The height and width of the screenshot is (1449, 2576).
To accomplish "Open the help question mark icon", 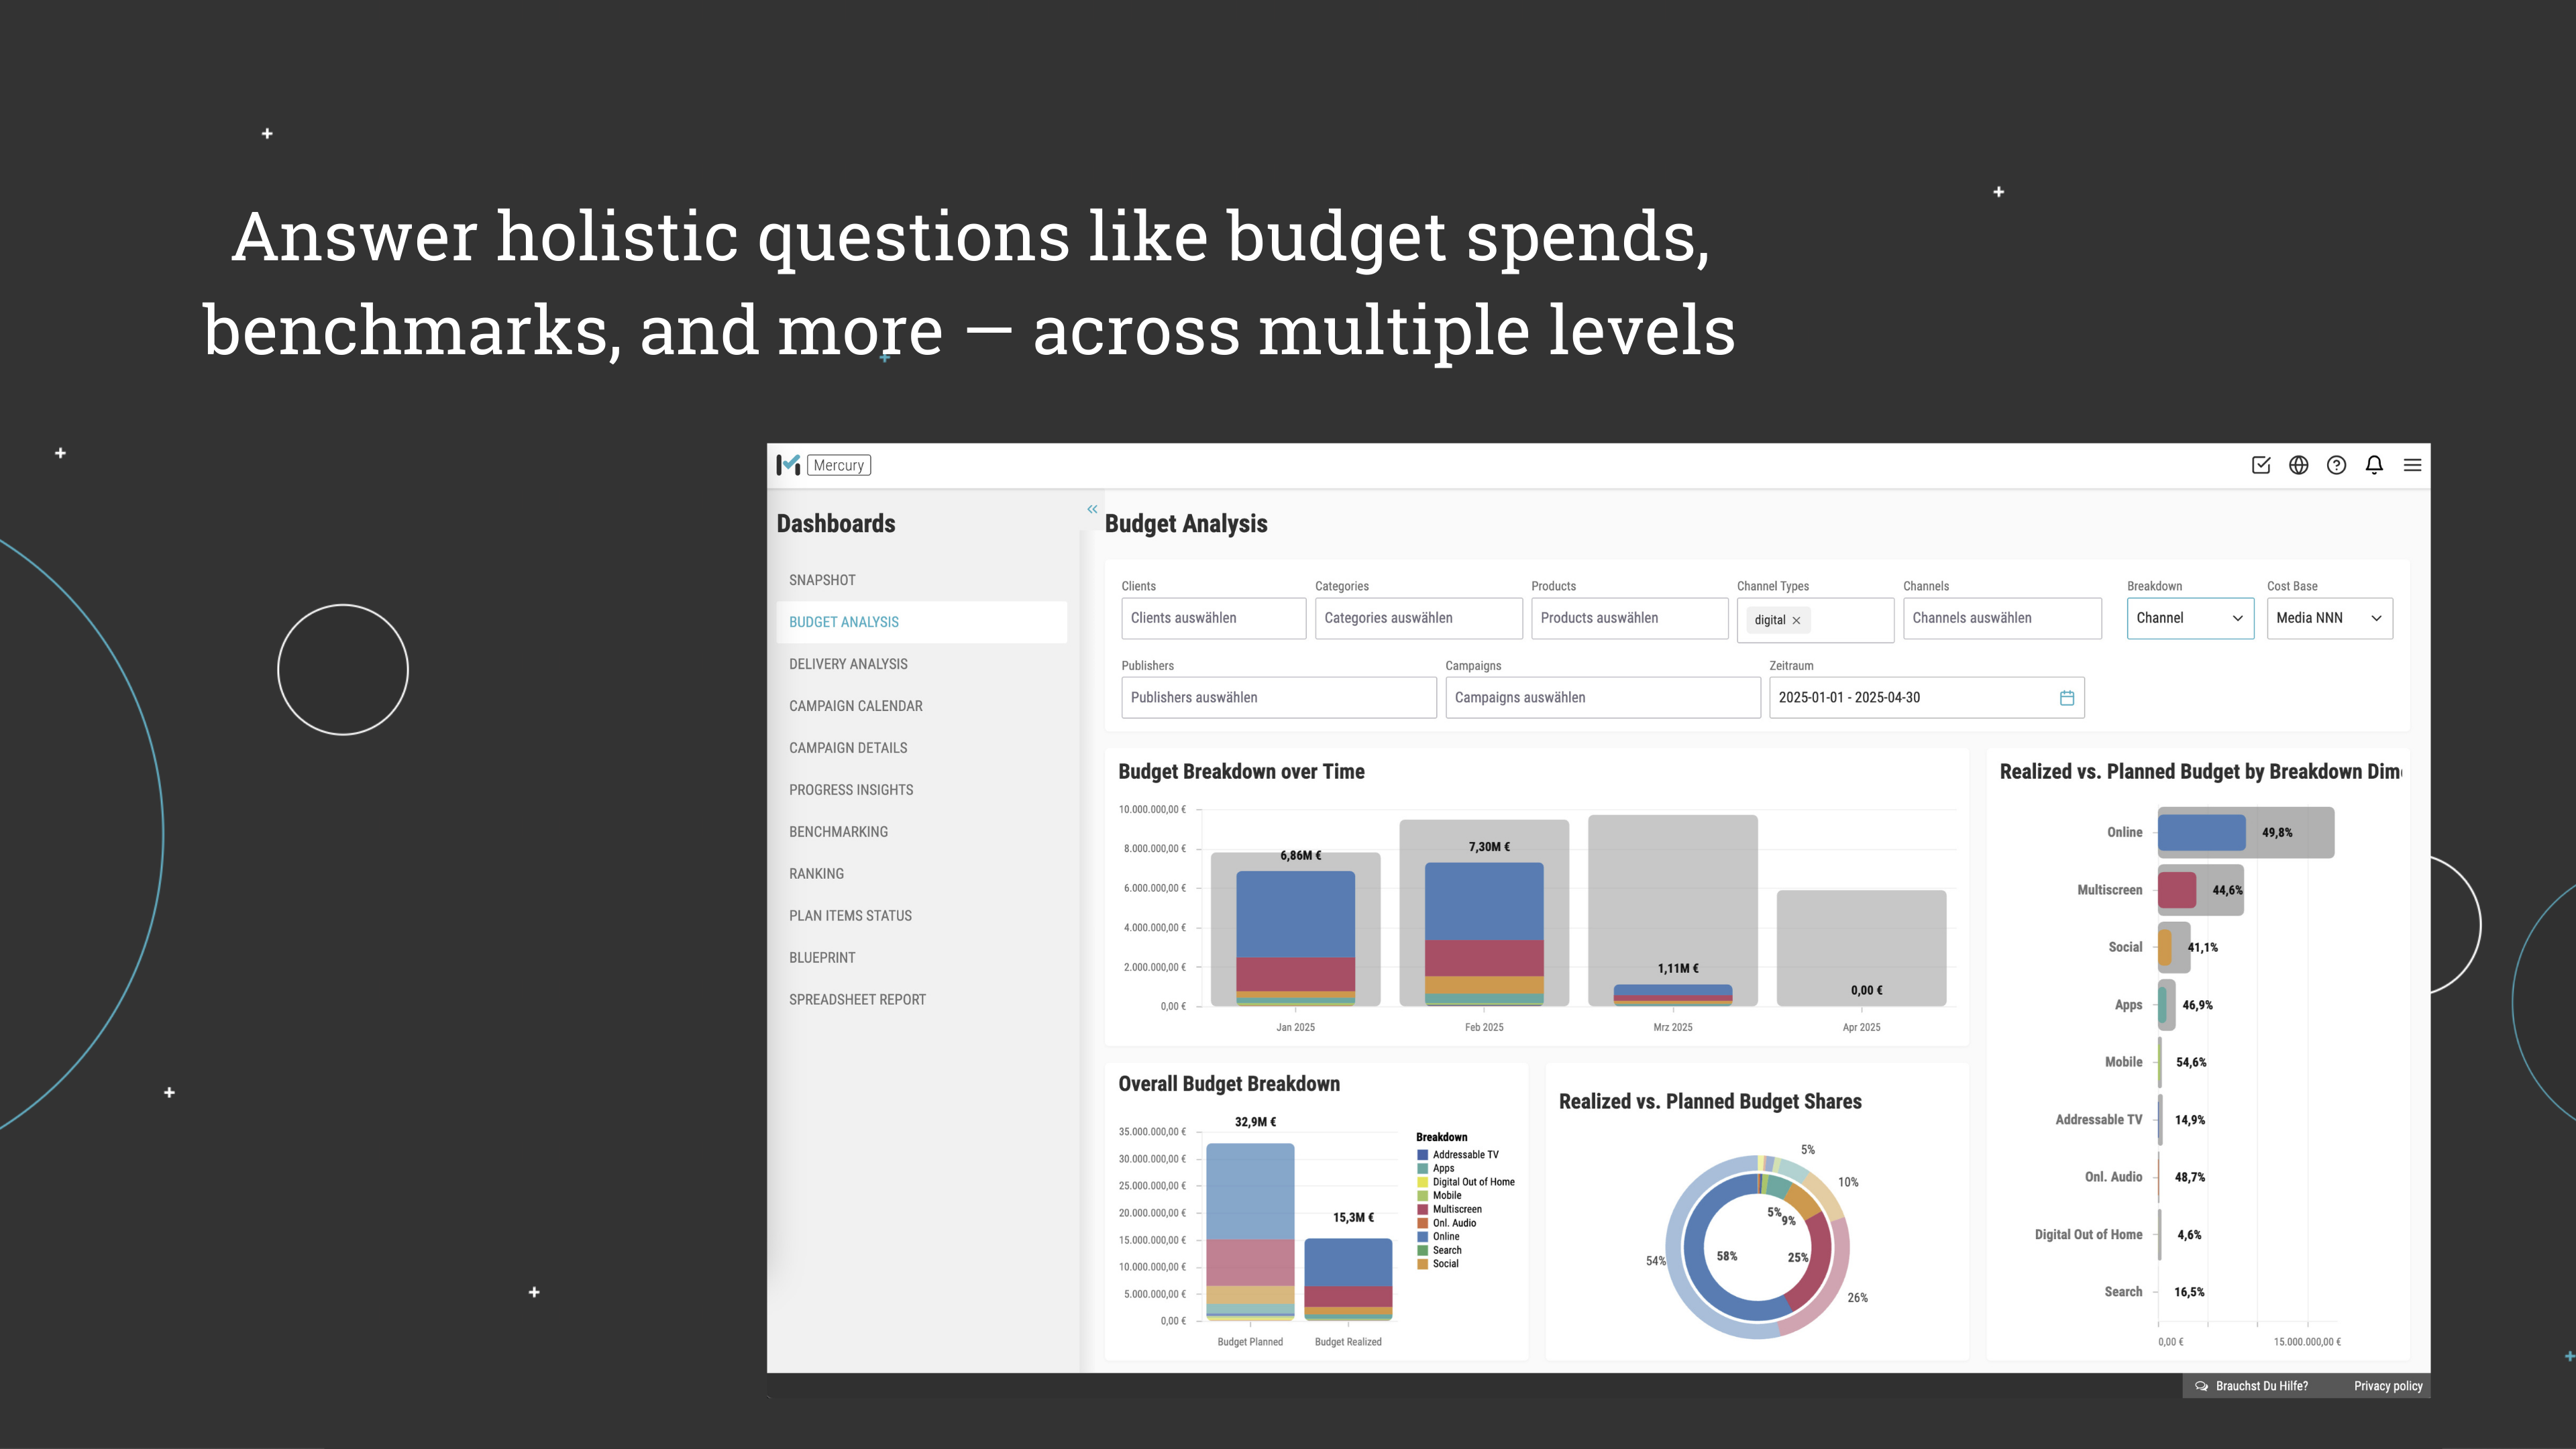I will [2336, 465].
